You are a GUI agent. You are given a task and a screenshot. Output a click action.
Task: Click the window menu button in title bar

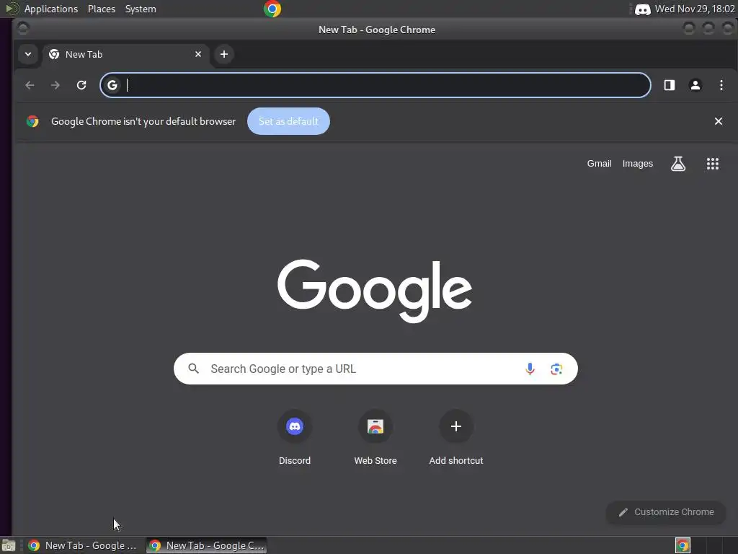(22, 29)
